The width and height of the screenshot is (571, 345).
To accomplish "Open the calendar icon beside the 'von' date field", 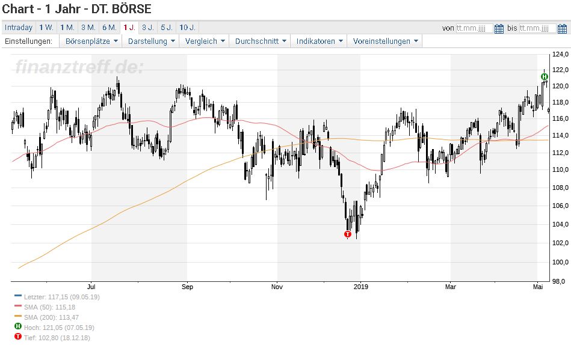I will click(x=499, y=28).
